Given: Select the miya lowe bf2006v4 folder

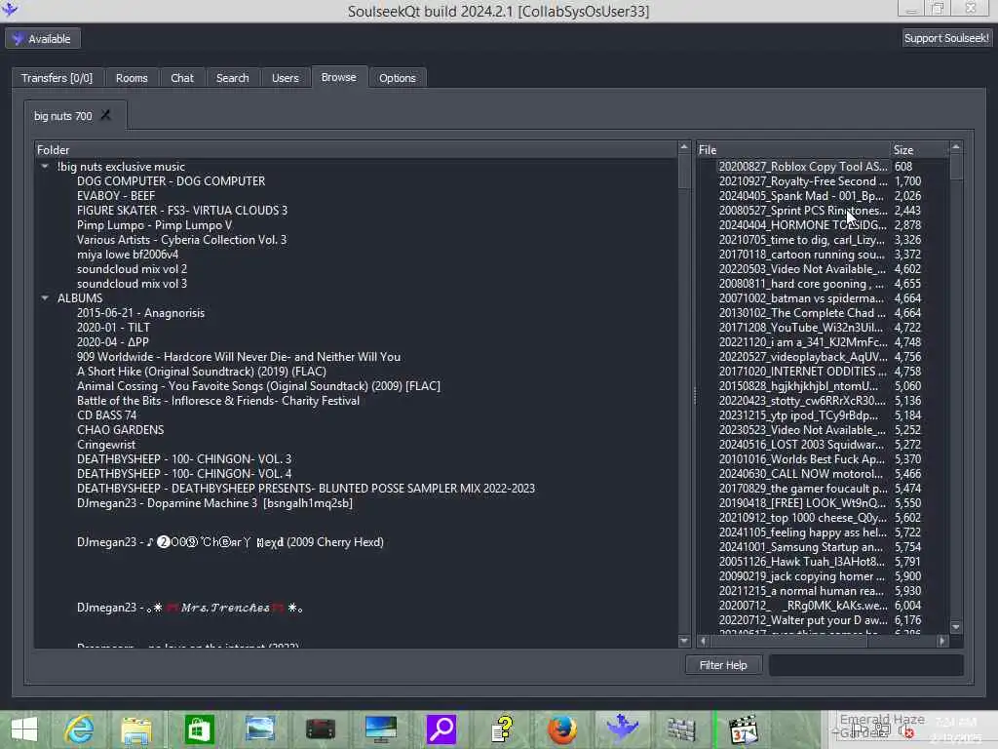Looking at the screenshot, I should pyautogui.click(x=128, y=255).
